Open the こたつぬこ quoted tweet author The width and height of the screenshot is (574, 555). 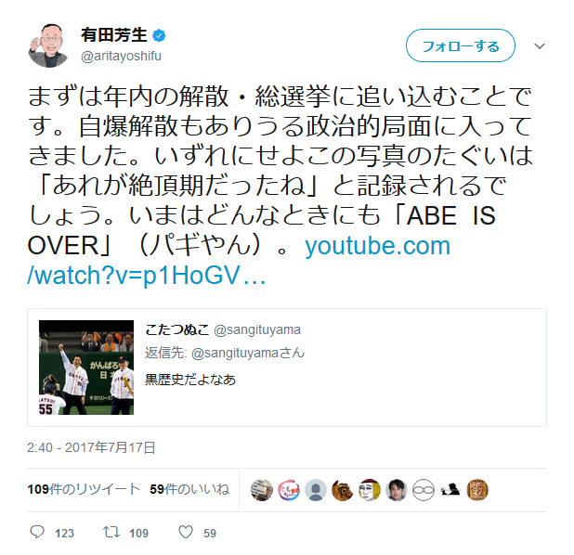(x=177, y=329)
